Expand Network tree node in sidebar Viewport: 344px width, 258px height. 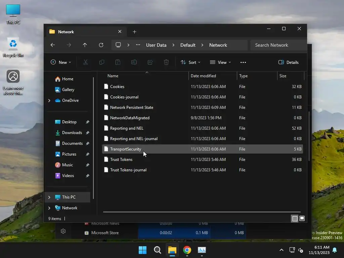tap(49, 208)
